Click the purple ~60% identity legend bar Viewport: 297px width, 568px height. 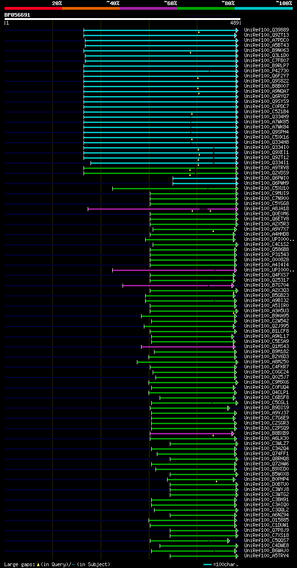[x=148, y=8]
